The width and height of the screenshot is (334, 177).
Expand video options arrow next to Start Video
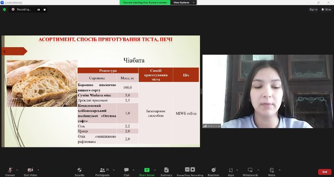tap(38, 170)
